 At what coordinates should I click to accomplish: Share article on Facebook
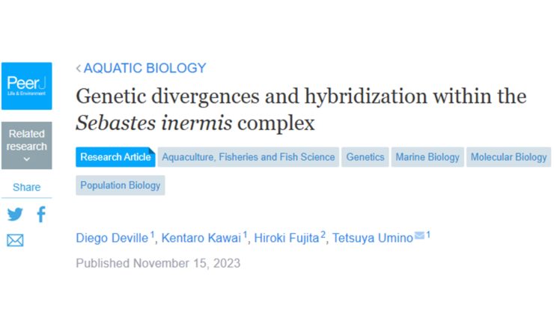40,215
